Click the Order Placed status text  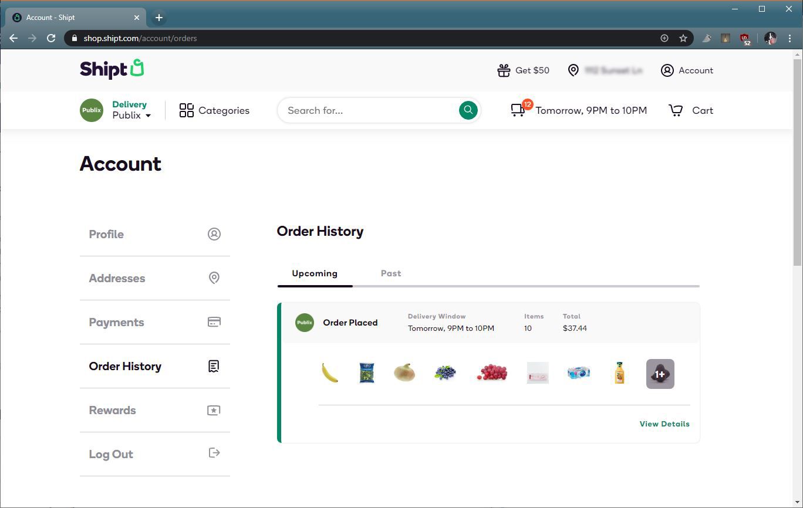350,323
